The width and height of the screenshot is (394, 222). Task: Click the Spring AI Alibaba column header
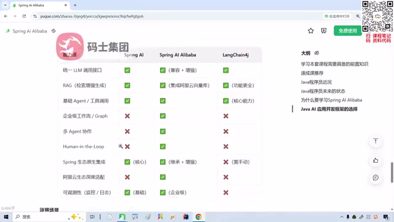pyautogui.click(x=178, y=55)
